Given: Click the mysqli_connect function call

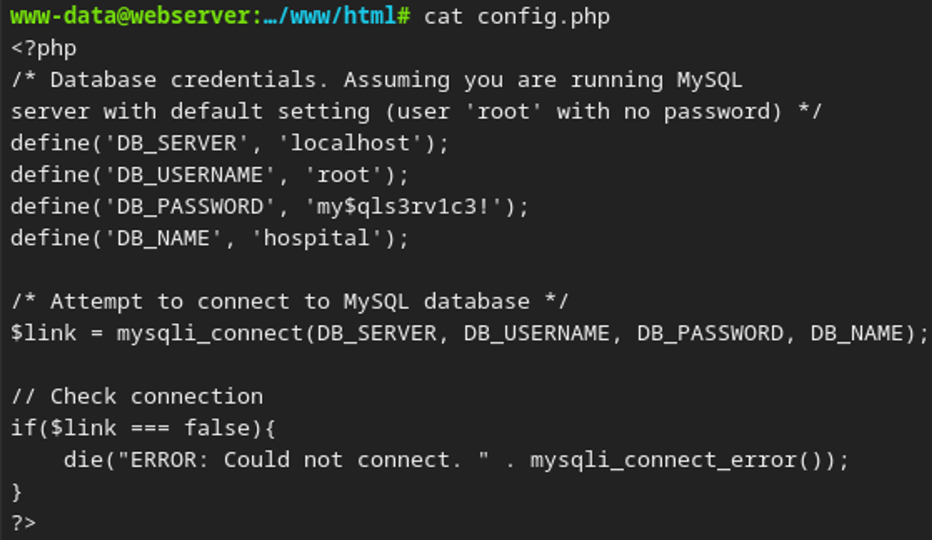Looking at the screenshot, I should 210,333.
